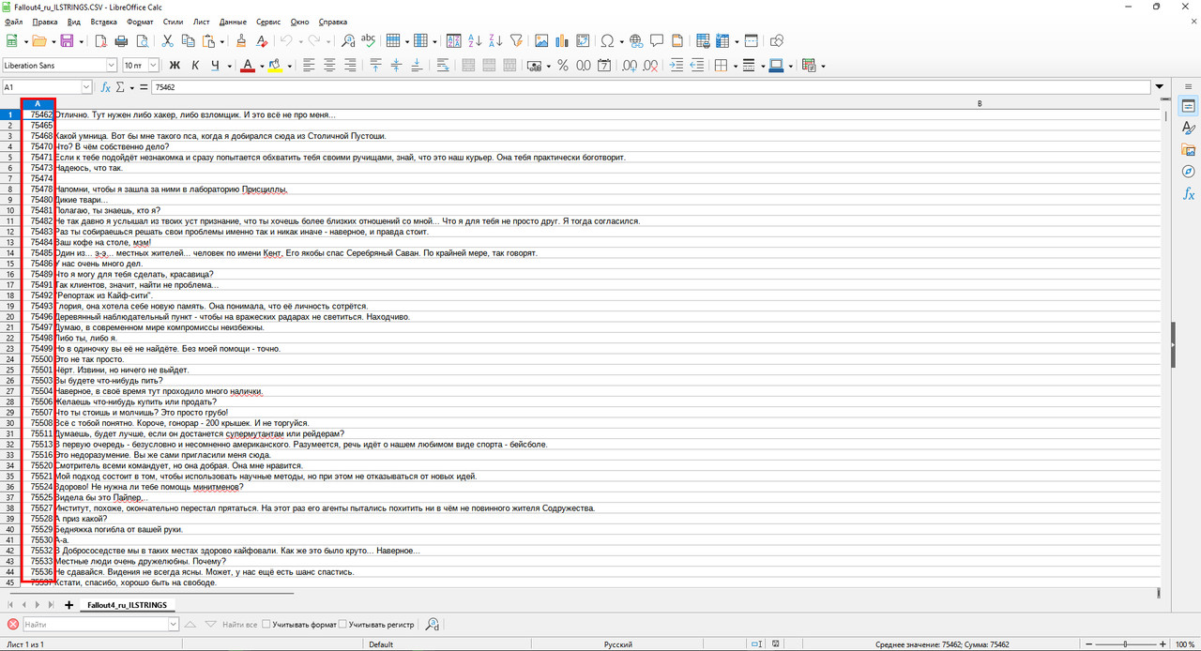Open the Sidebar Styles panel
The height and width of the screenshot is (651, 1201).
pos(1189,128)
